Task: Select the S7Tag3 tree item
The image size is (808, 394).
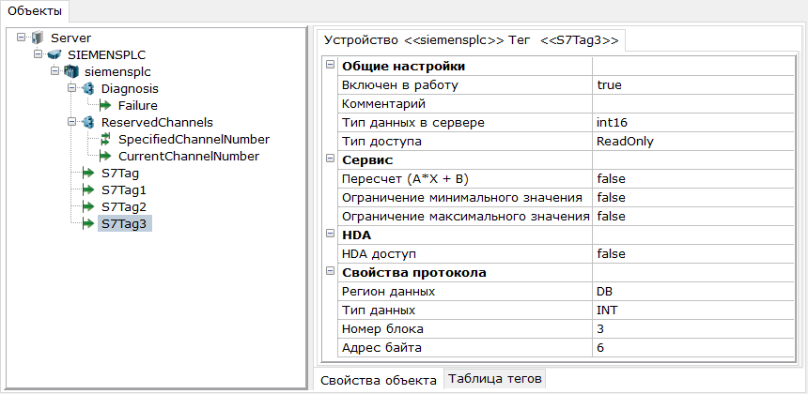Action: (125, 224)
